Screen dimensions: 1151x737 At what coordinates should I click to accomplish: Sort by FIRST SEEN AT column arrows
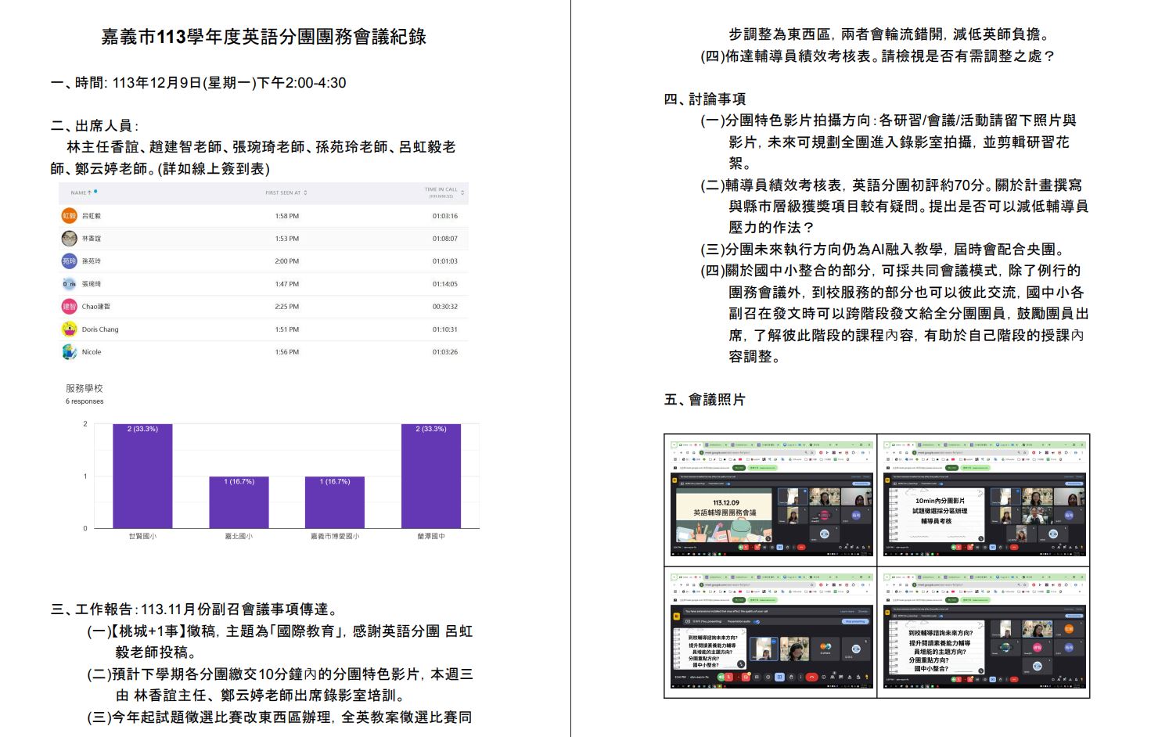[305, 192]
